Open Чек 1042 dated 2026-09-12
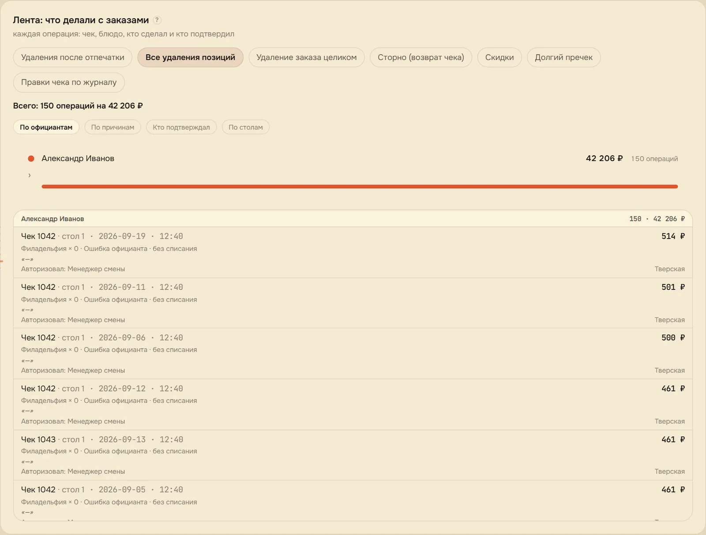This screenshot has width=706, height=535. pos(353,404)
